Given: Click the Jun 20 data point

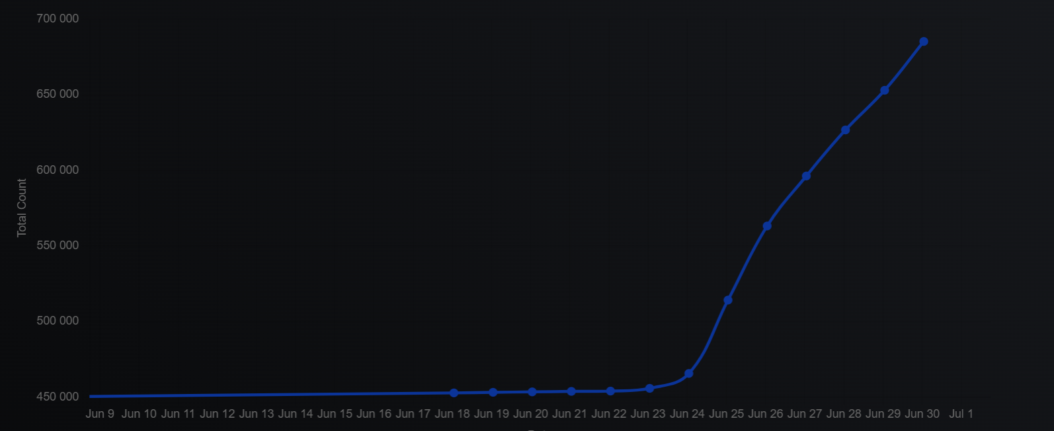Looking at the screenshot, I should click(x=532, y=392).
